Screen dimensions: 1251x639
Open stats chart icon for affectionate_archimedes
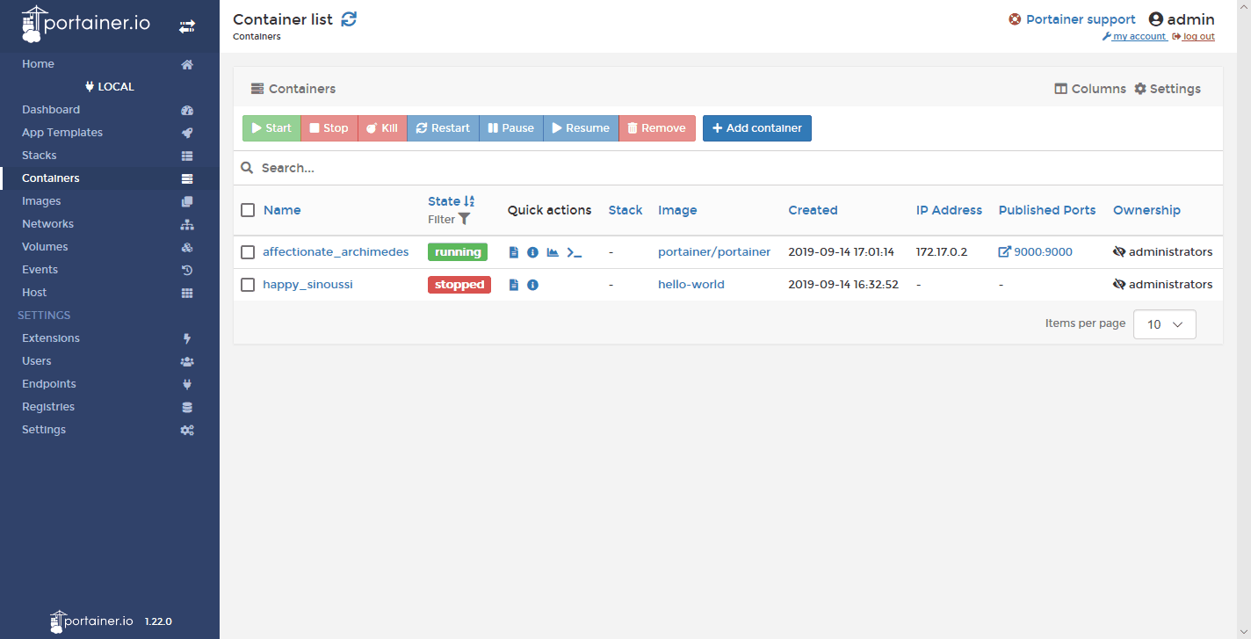coord(553,252)
